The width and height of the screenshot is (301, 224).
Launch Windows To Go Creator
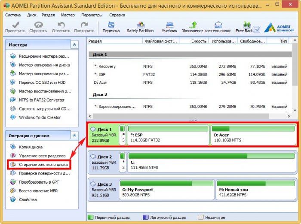40,117
